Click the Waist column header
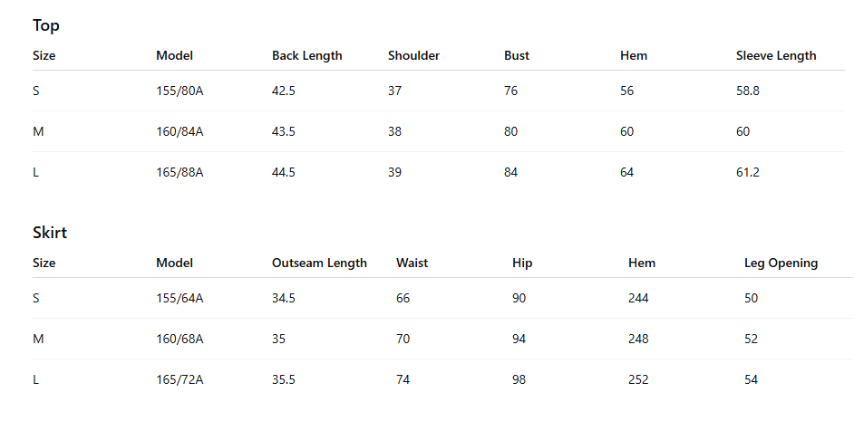 pos(412,263)
